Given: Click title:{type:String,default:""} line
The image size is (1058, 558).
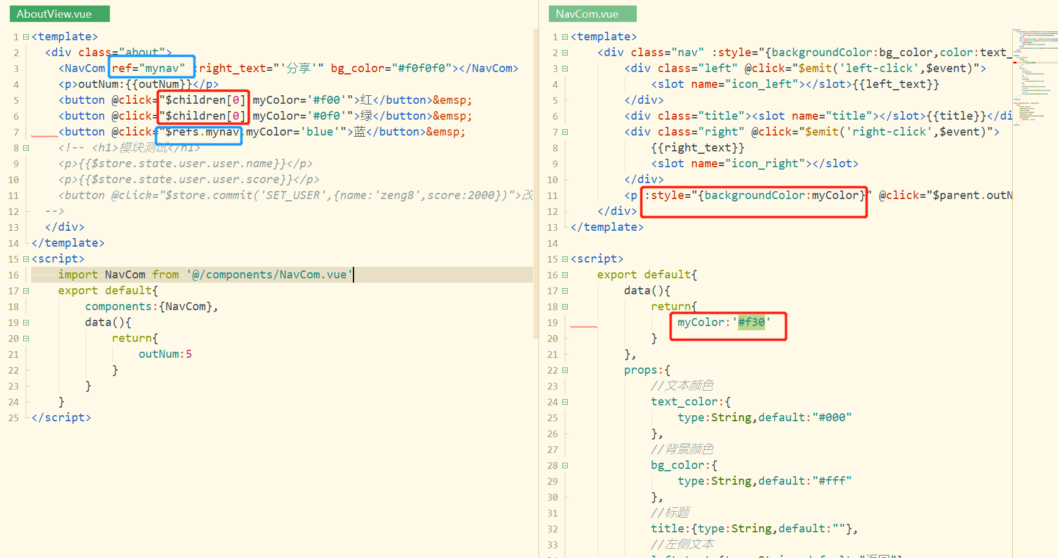Looking at the screenshot, I should pyautogui.click(x=754, y=529).
